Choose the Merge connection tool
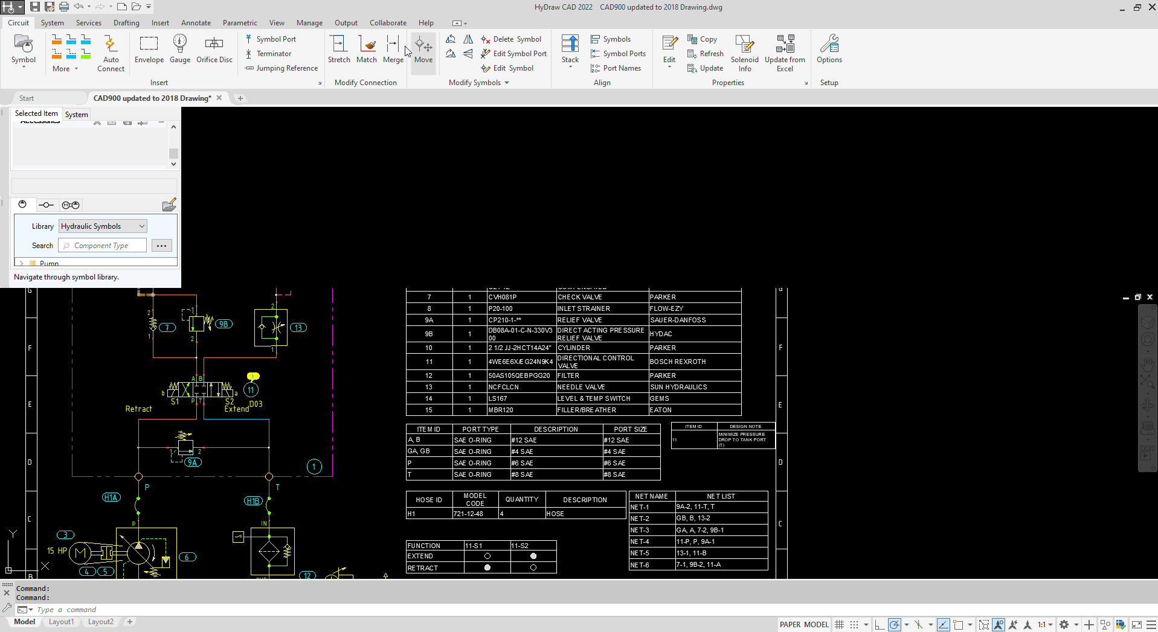This screenshot has width=1158, height=632. click(393, 49)
